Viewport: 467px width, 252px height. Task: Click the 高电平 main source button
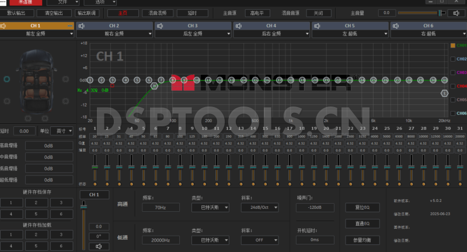(257, 13)
